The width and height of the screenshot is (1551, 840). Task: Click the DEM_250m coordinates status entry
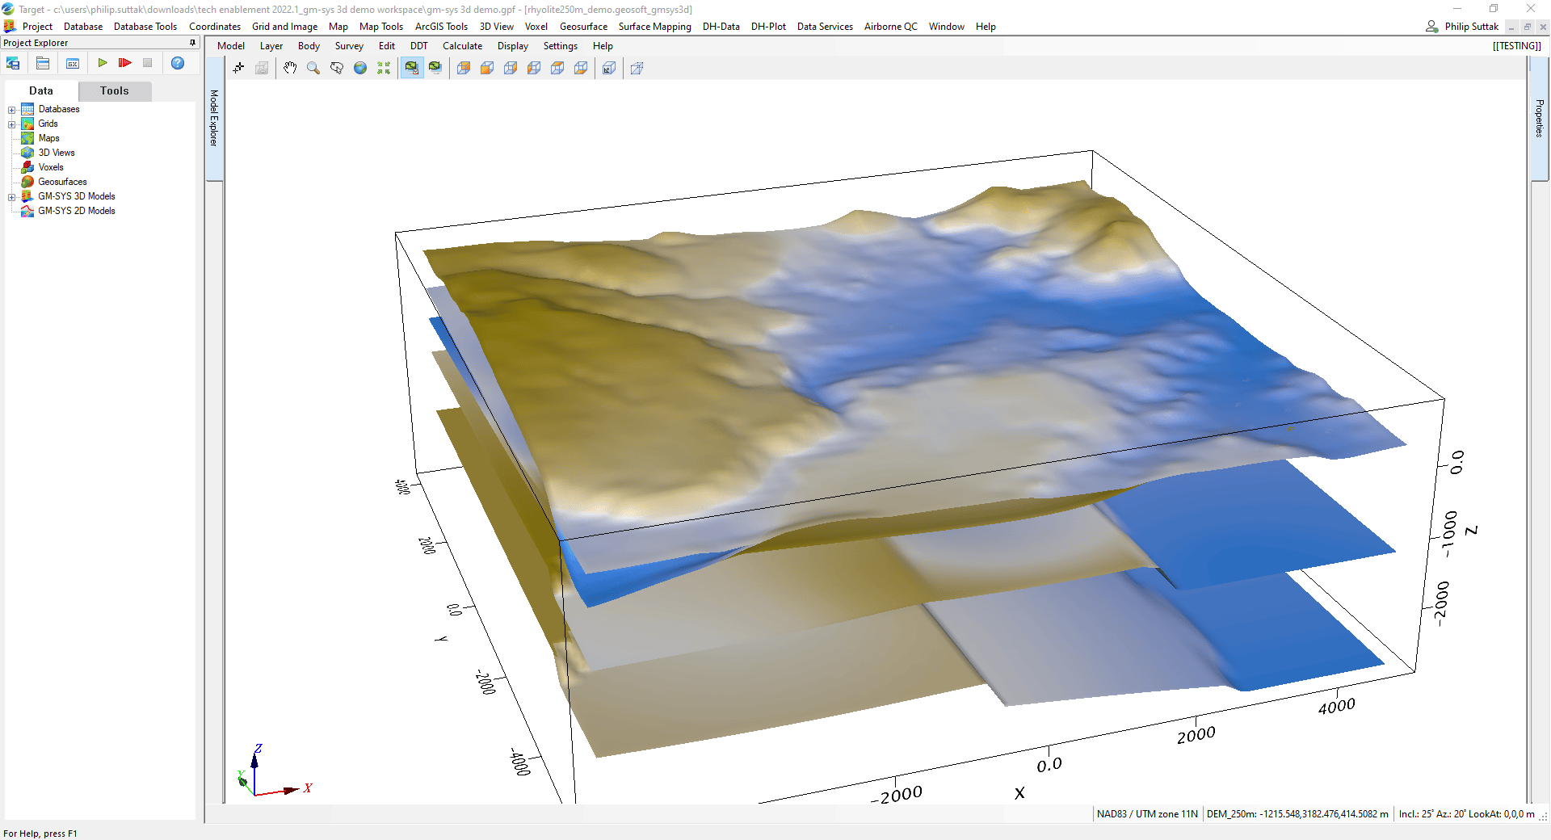tap(1297, 814)
